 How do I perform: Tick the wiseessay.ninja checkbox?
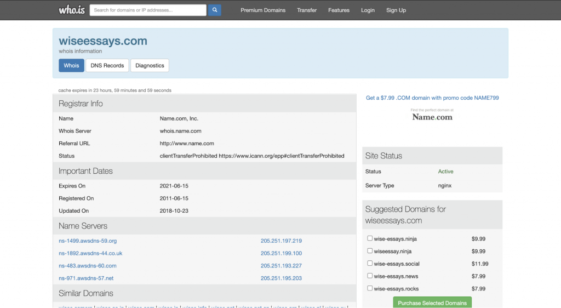coord(370,251)
